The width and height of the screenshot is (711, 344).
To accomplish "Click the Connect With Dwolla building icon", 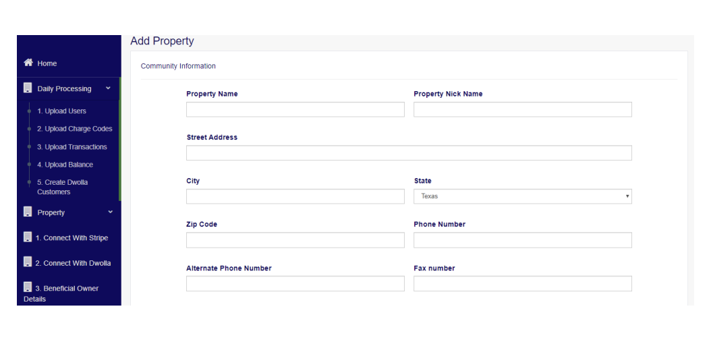I will tap(28, 262).
